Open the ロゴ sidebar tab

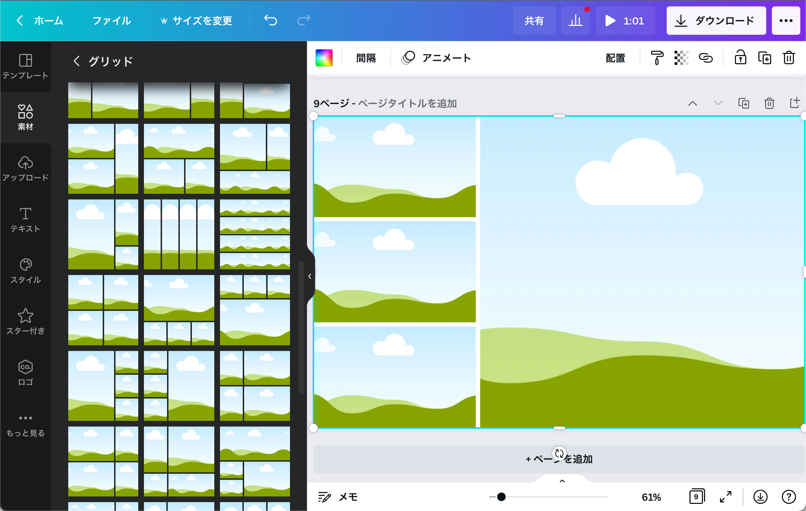pyautogui.click(x=26, y=373)
